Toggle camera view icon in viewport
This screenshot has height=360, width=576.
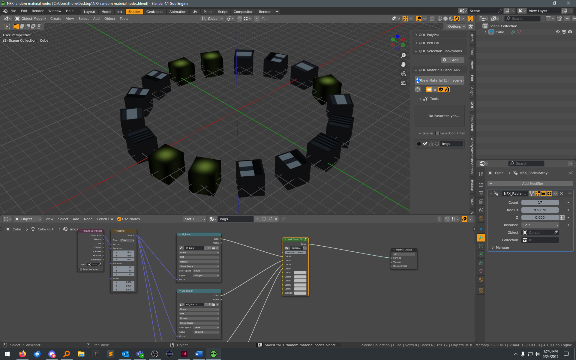point(403,73)
